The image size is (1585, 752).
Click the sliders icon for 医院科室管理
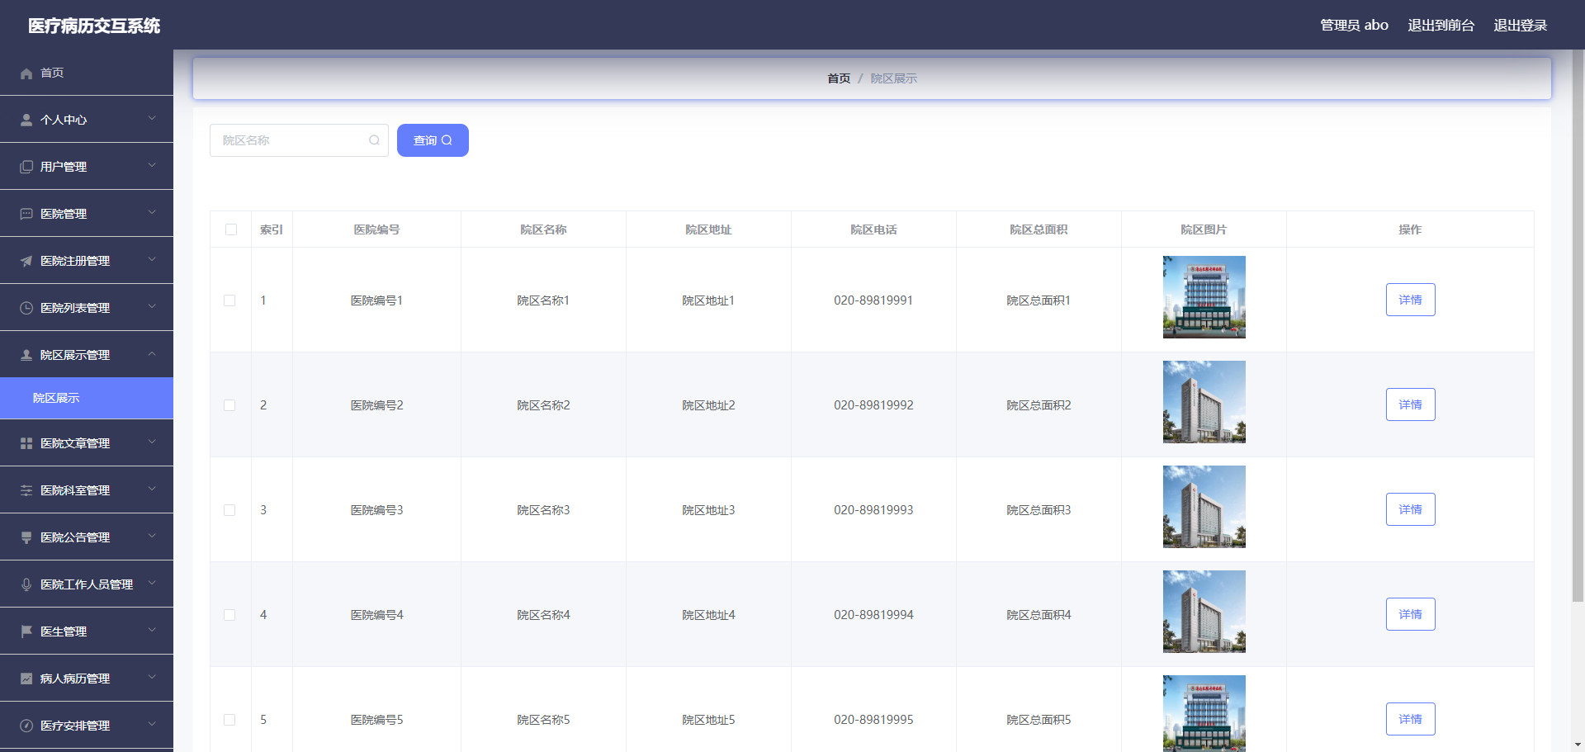coord(26,490)
